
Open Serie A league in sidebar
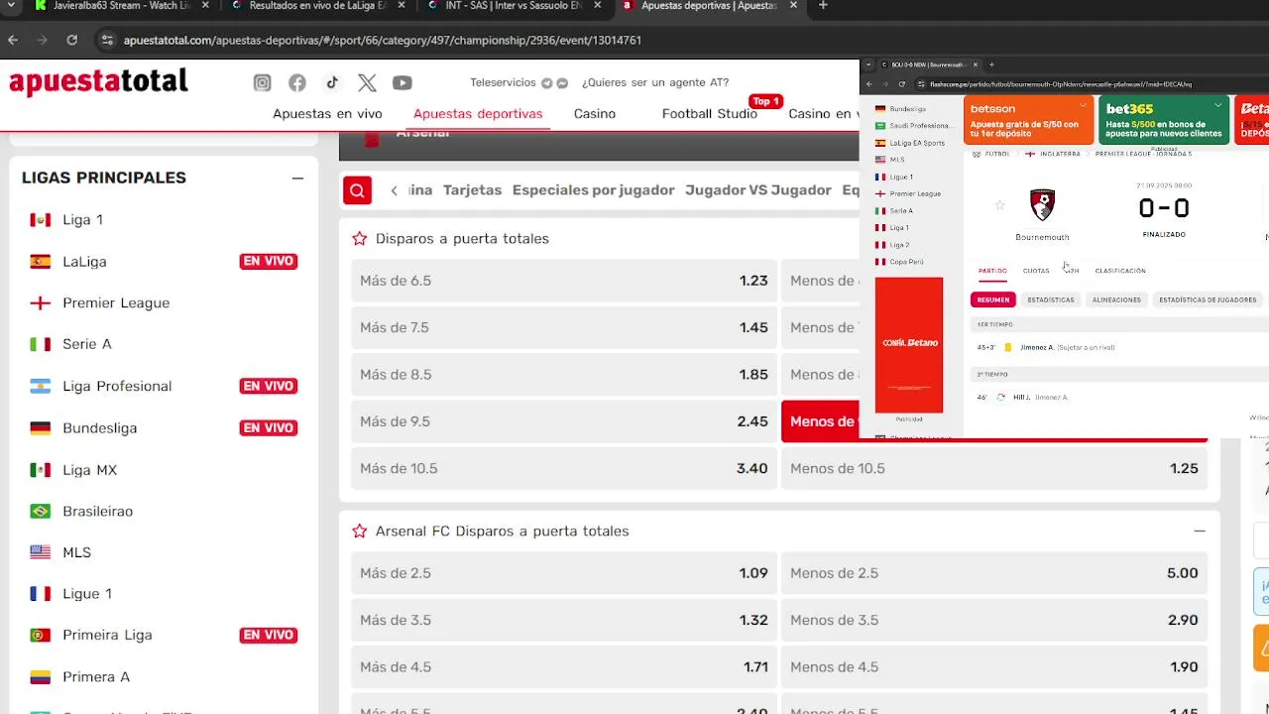[87, 344]
